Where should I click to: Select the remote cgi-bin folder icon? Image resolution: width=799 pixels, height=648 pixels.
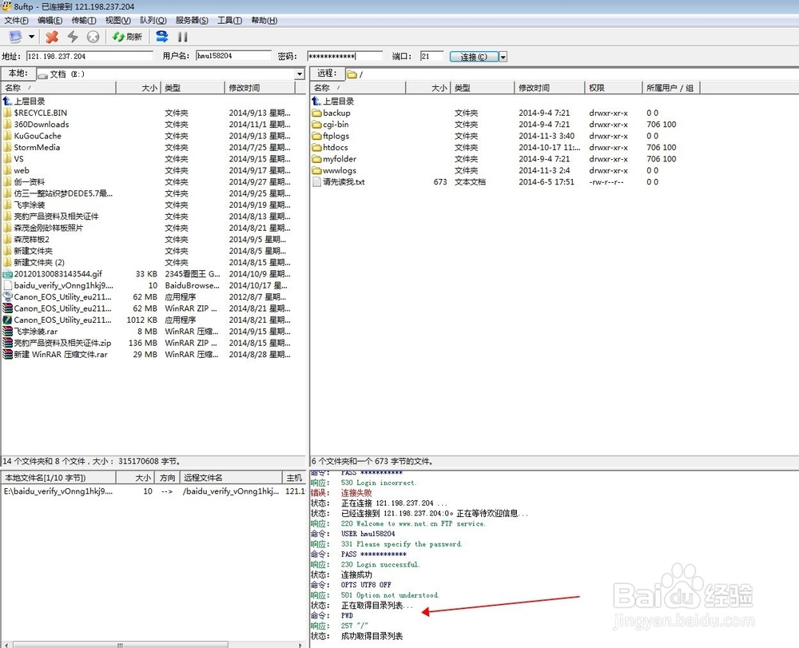316,125
